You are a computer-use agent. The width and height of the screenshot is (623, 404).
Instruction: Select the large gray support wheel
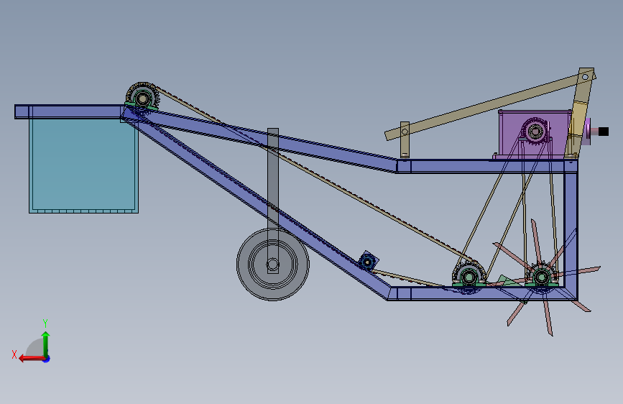coord(272,264)
